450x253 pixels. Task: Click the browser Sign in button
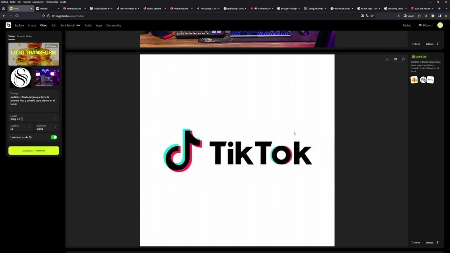tap(409, 16)
